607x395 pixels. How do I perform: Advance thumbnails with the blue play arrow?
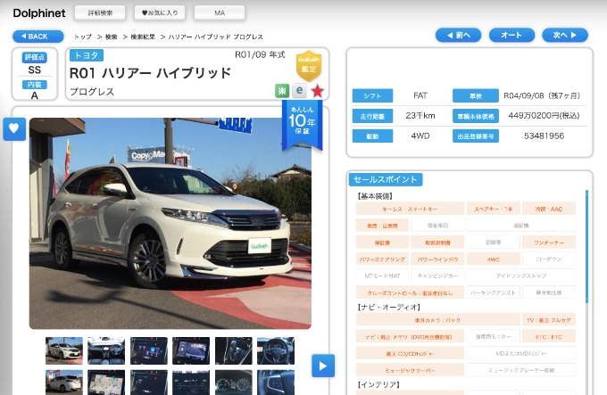(323, 366)
